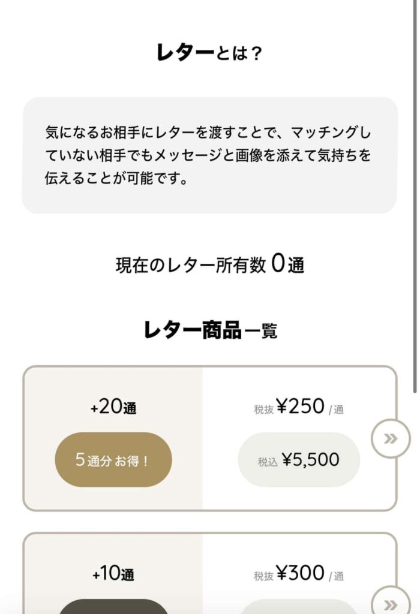Click the grey letter description box

click(209, 155)
